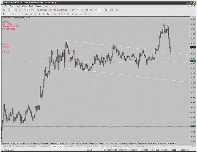
Task: Zoom in on the chart
Action: (x=87, y=10)
